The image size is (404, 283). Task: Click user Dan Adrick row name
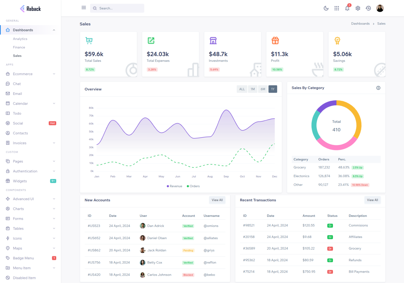pos(156,226)
